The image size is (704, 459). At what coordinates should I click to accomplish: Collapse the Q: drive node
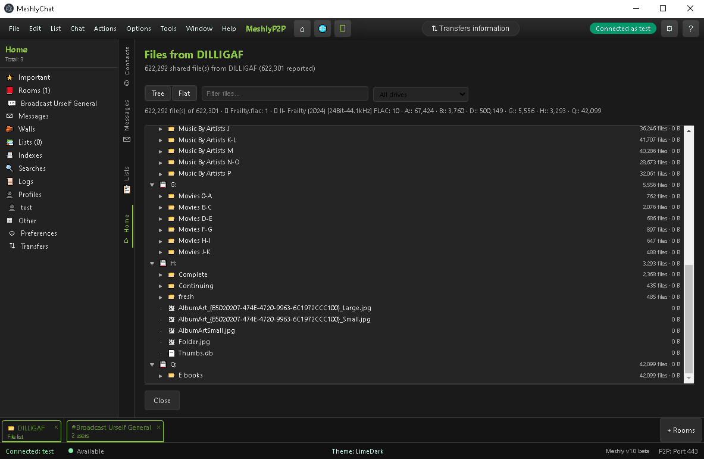[x=152, y=365]
